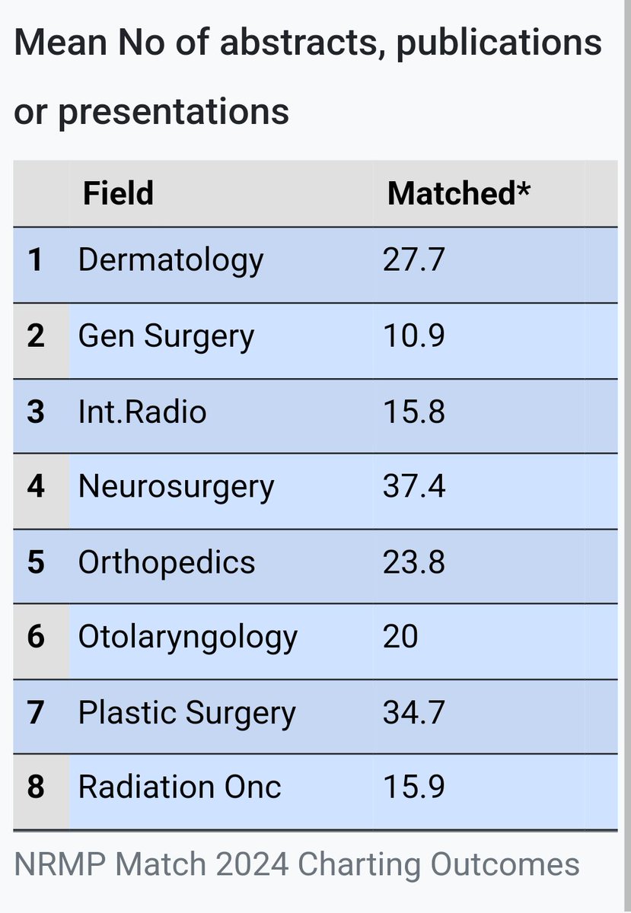Click the 10.9 matched value
This screenshot has height=913, width=631.
coord(413,337)
